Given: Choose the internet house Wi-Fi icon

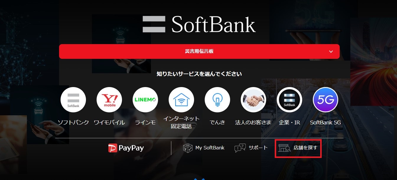Looking at the screenshot, I should point(181,100).
